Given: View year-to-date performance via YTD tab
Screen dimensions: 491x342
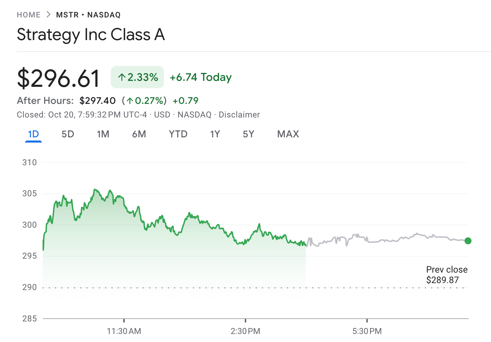Looking at the screenshot, I should coord(178,134).
